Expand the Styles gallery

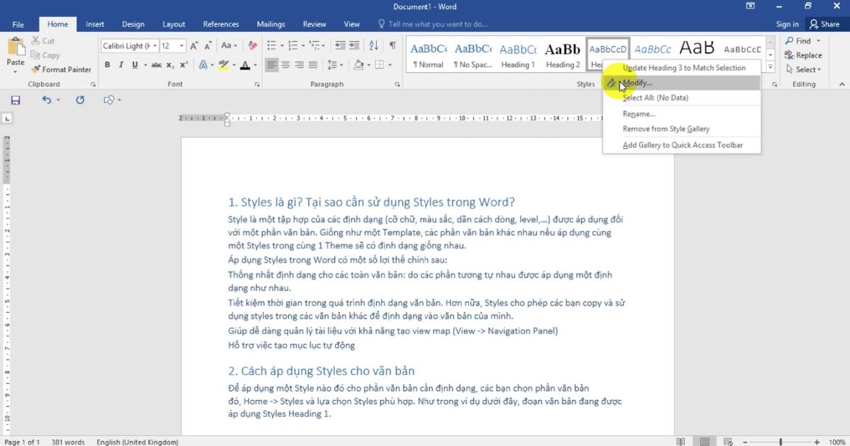(x=770, y=66)
